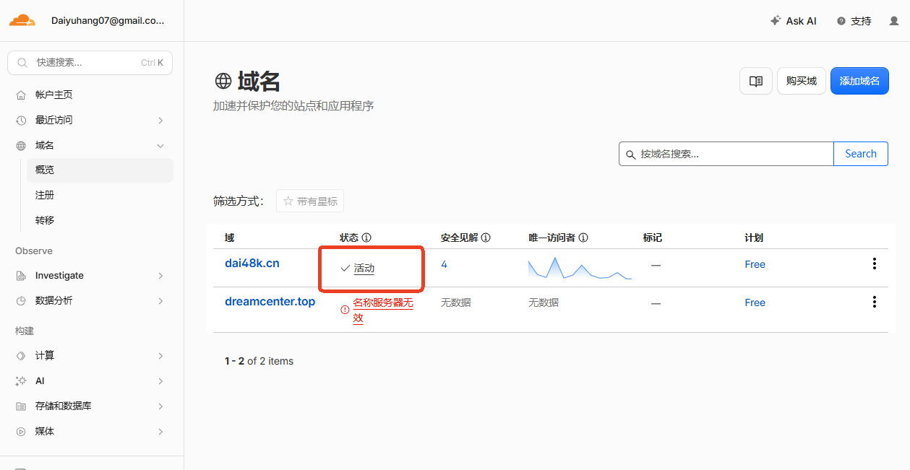
Task: Click the 域 column header
Action: (229, 238)
